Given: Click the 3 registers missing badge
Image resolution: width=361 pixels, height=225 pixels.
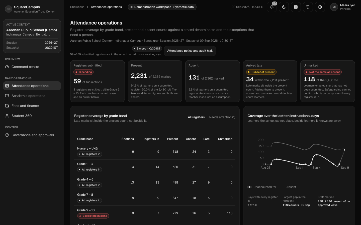Looking at the screenshot, I should [x=93, y=216].
